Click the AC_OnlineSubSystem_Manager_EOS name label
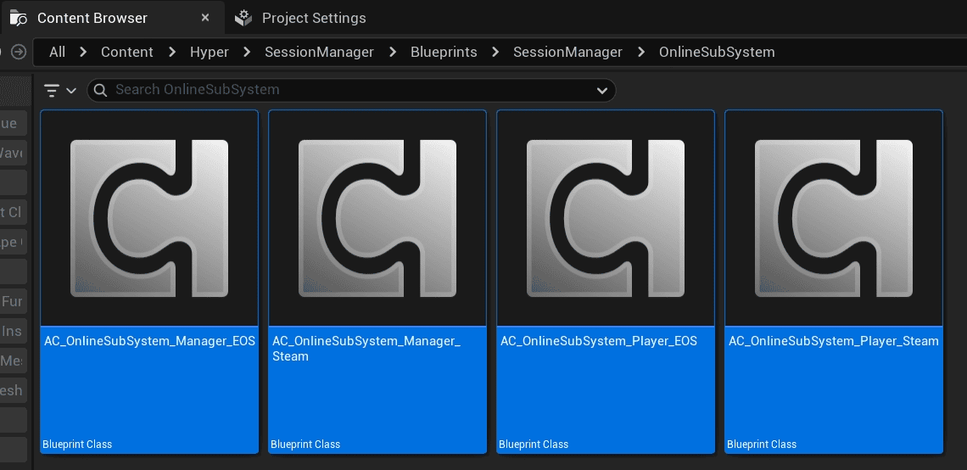This screenshot has height=470, width=967. 149,341
